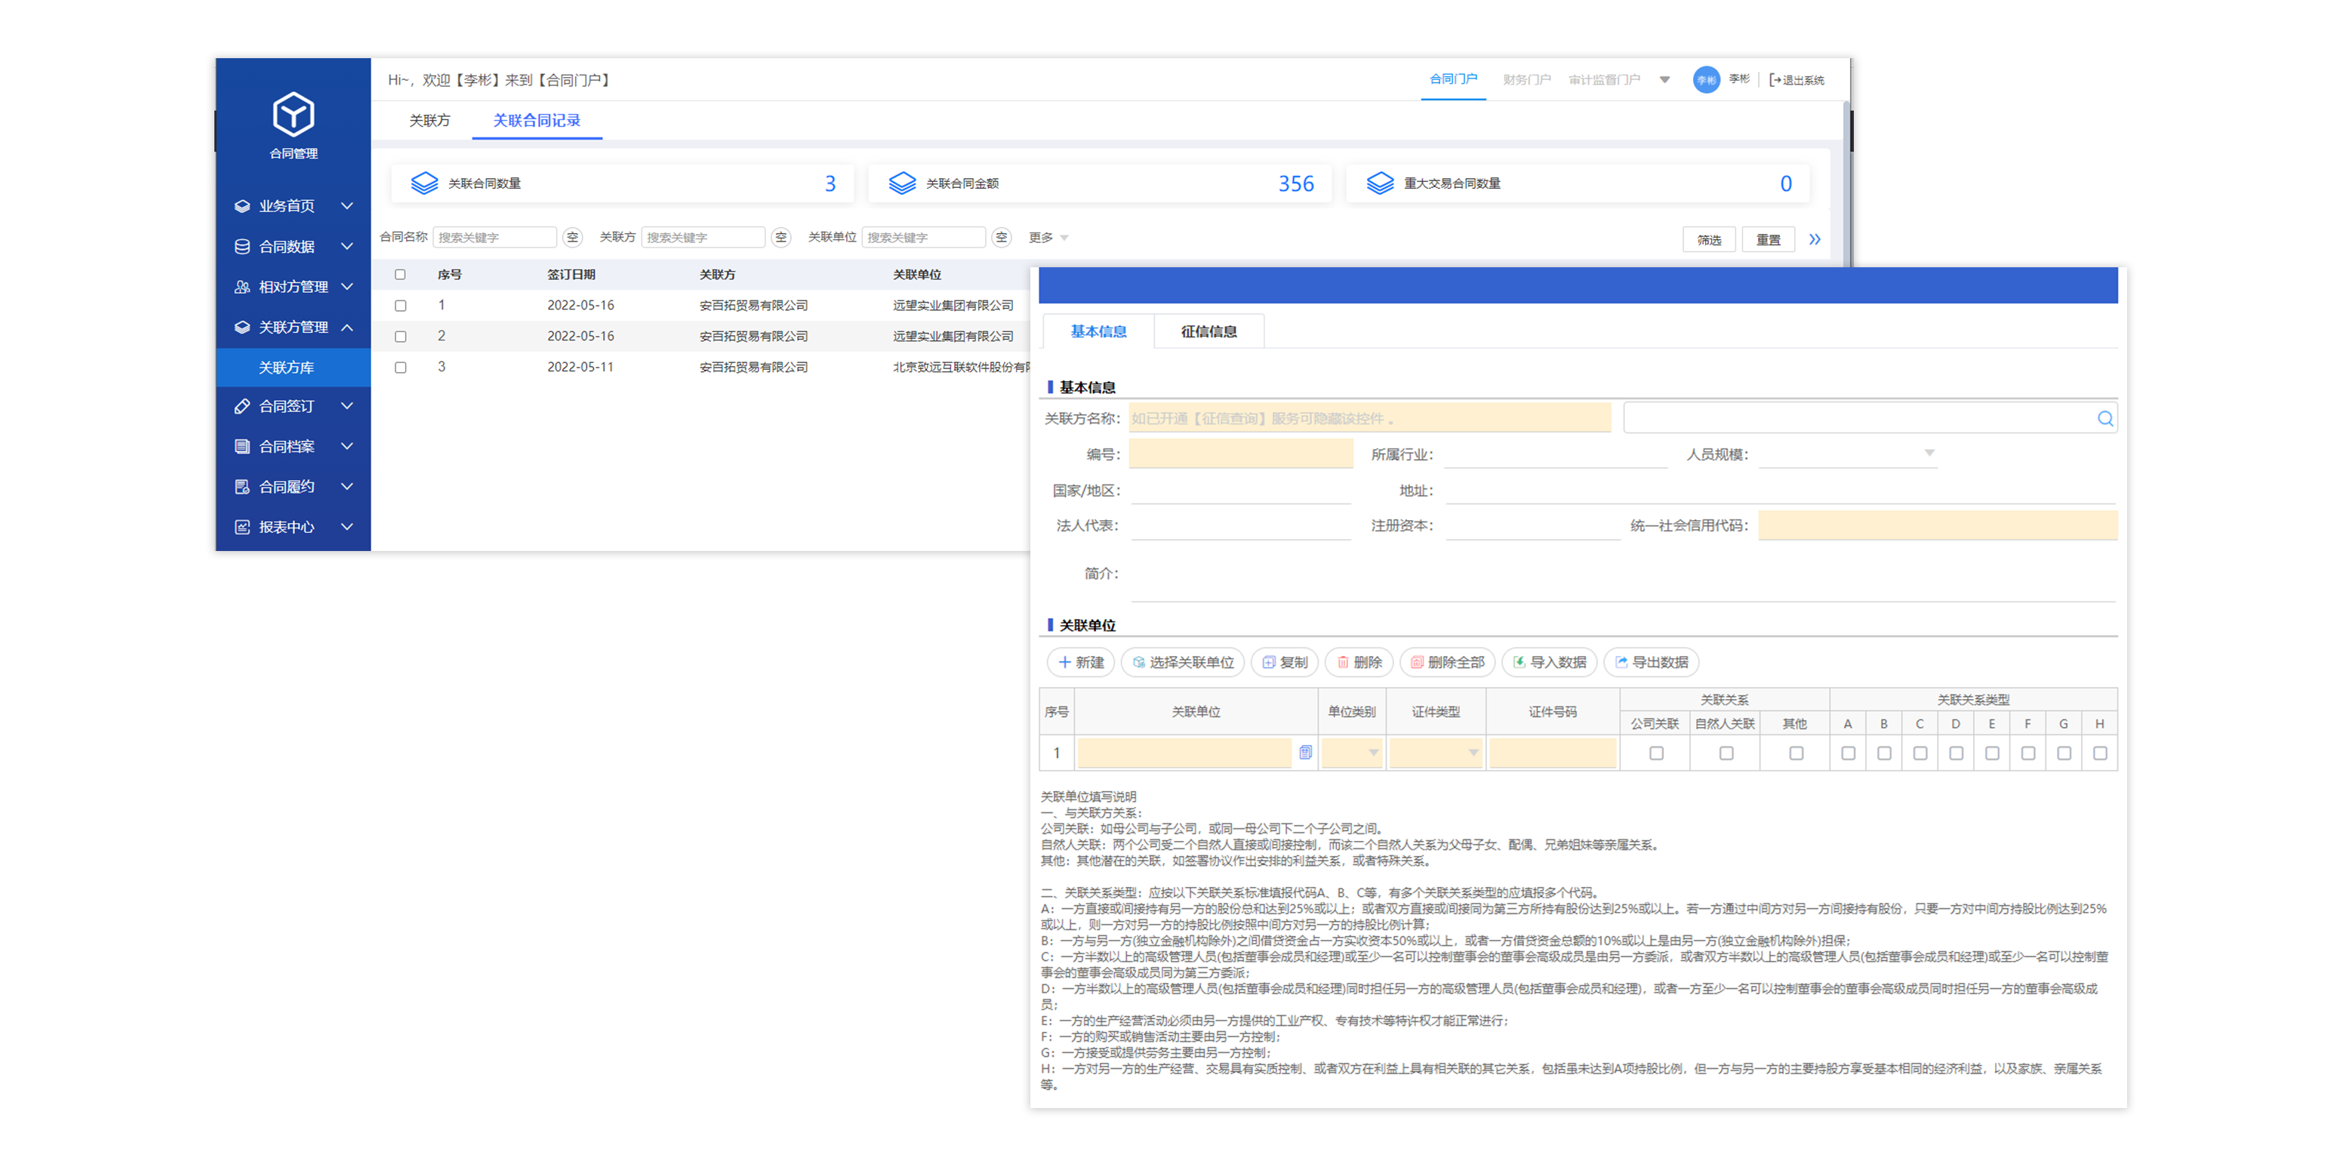Viewport: 2340px width, 1167px height.
Task: Click user avatar for 李彬
Action: tap(1706, 80)
